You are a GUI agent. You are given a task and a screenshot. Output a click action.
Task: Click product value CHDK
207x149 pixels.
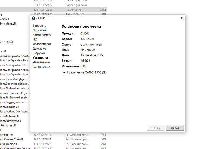[85, 33]
